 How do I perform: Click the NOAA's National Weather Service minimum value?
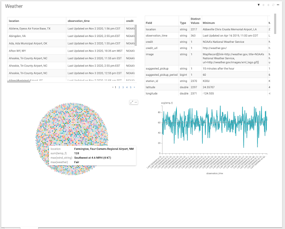224,42
